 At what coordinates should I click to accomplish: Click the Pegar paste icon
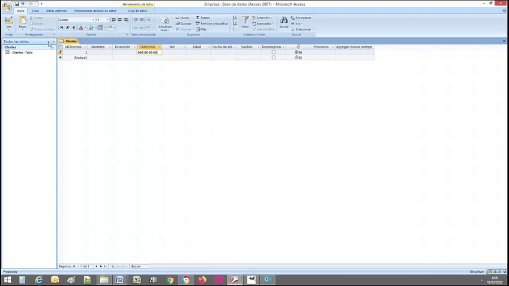[x=22, y=21]
